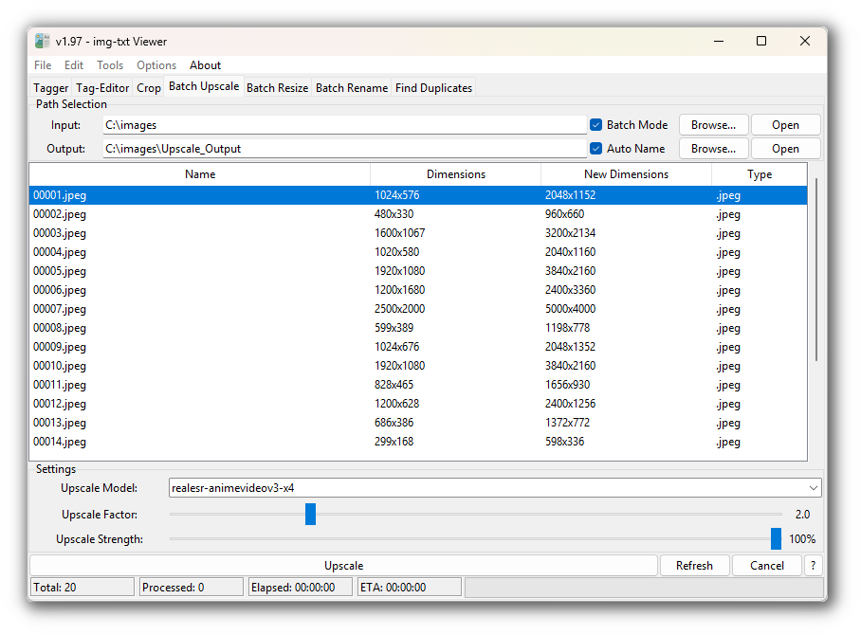Sort by the New Dimensions column header
This screenshot has width=861, height=635.
point(626,174)
